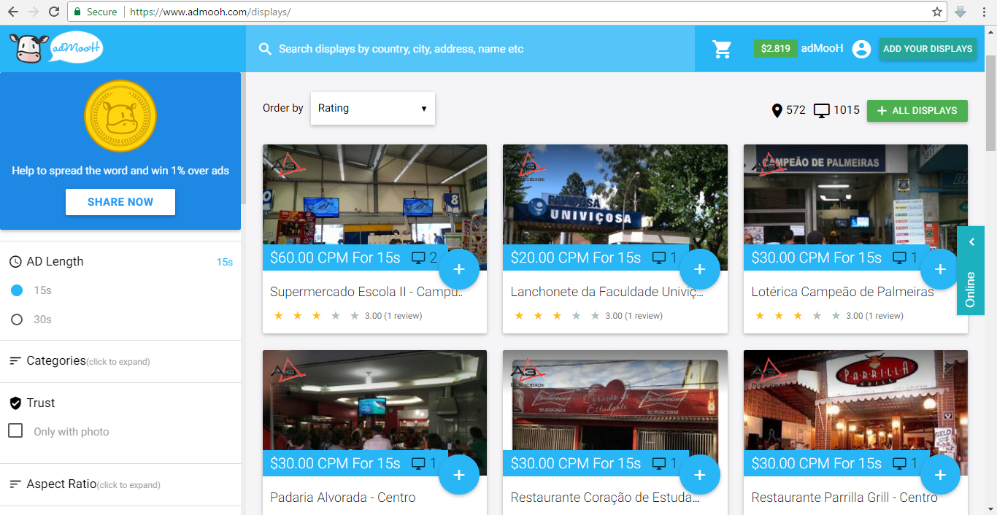Open the shopping cart icon
The height and width of the screenshot is (515, 997).
(722, 49)
